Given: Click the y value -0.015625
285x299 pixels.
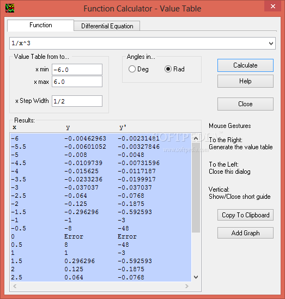Looking at the screenshot, I should click(81, 171).
